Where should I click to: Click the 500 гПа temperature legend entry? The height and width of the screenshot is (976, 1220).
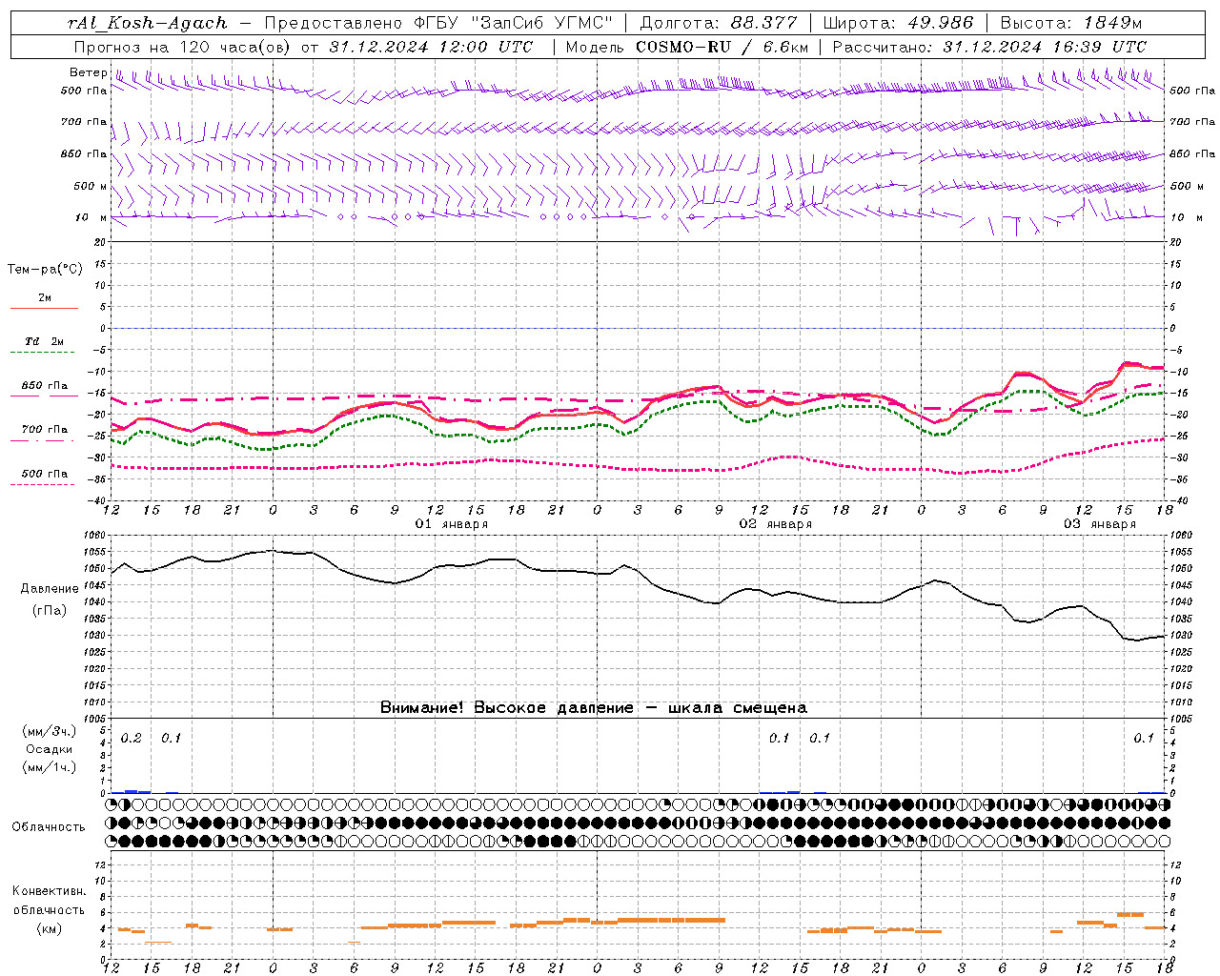[44, 474]
